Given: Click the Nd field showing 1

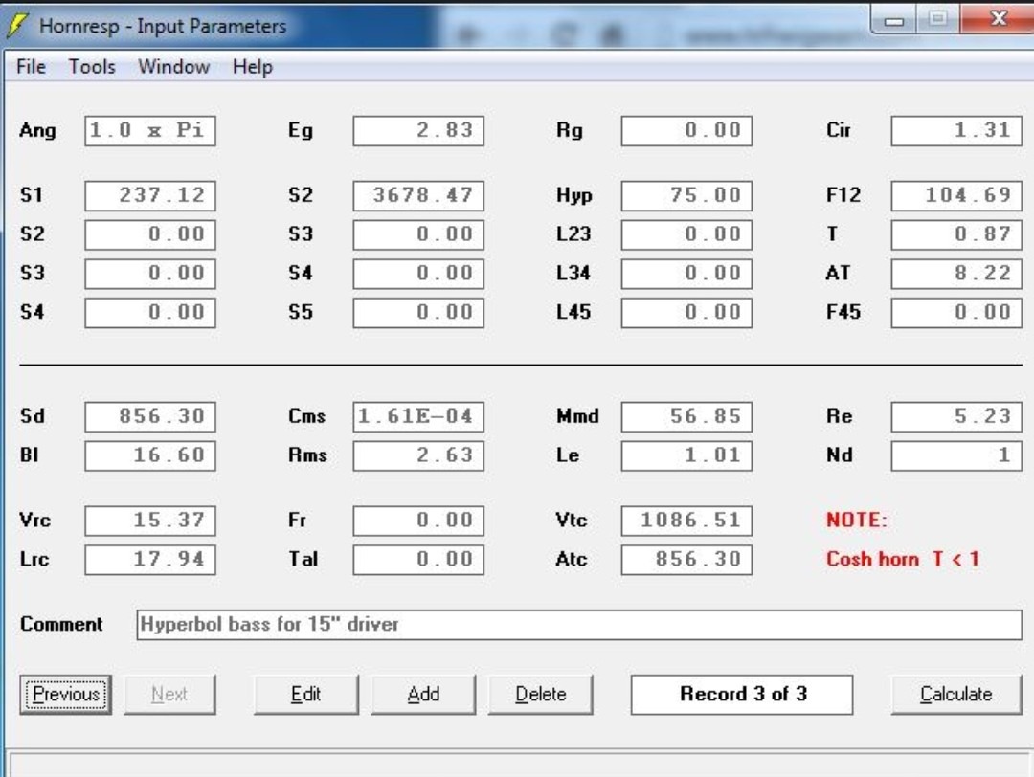Looking at the screenshot, I should [x=956, y=455].
